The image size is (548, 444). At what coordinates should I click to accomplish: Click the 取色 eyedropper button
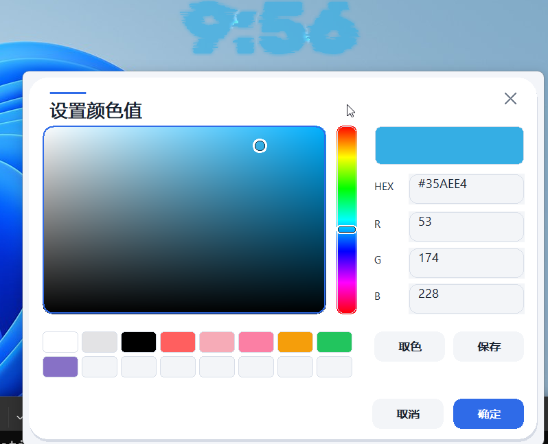(409, 347)
